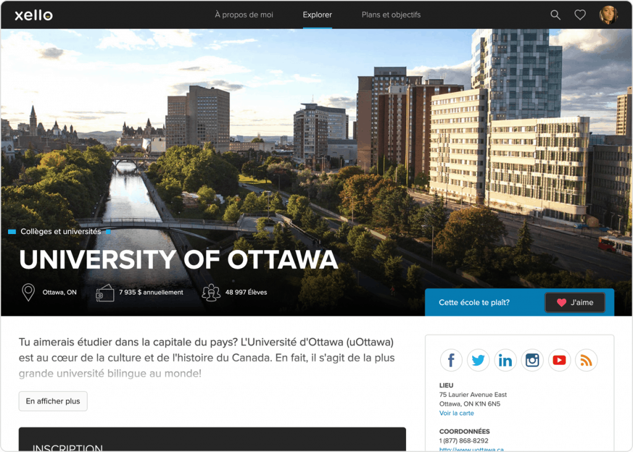This screenshot has height=452, width=633.
Task: Open the University of Ottawa Facebook page
Action: coord(451,360)
